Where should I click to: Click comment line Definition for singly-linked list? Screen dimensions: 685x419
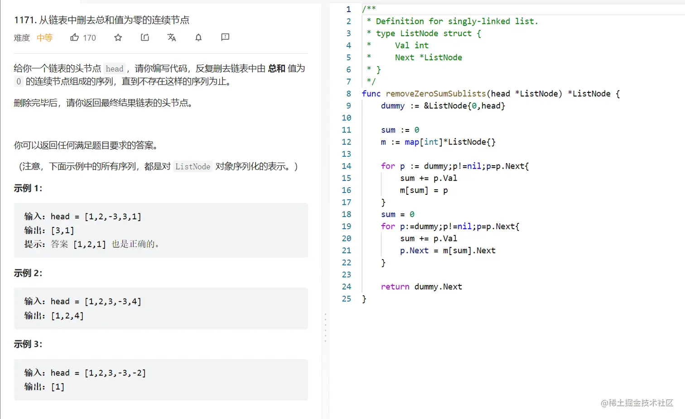pos(452,21)
